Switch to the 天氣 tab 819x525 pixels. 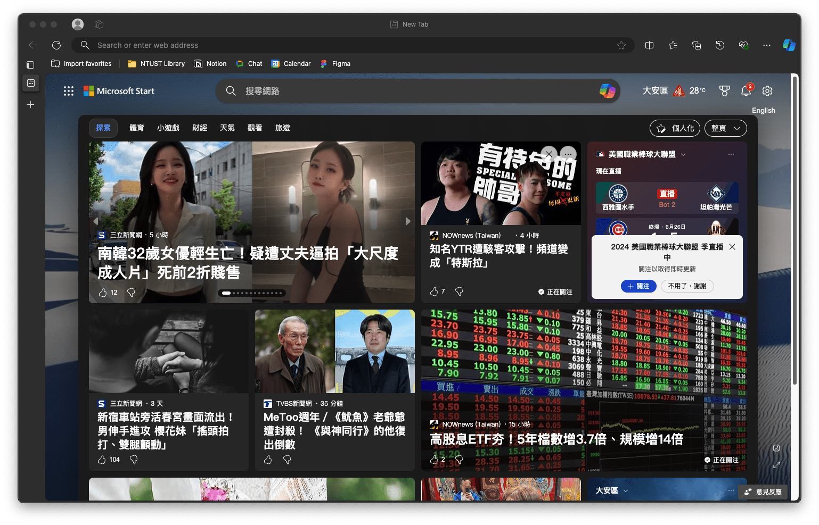point(227,128)
